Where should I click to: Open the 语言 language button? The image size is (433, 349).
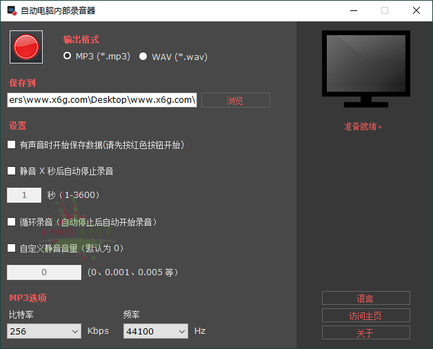[365, 298]
